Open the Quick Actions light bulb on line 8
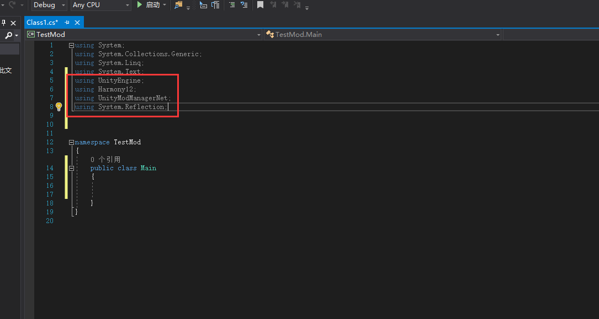599x319 pixels. coord(59,106)
